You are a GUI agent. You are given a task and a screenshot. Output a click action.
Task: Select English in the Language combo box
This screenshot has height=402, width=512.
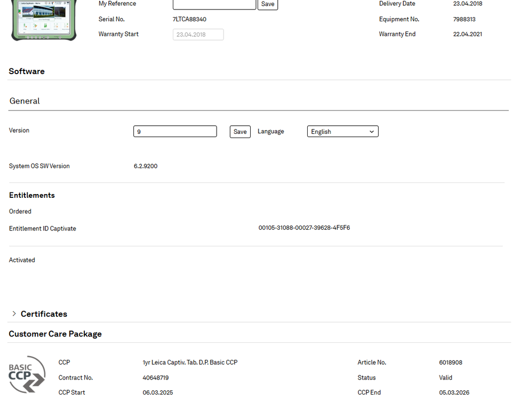point(342,131)
